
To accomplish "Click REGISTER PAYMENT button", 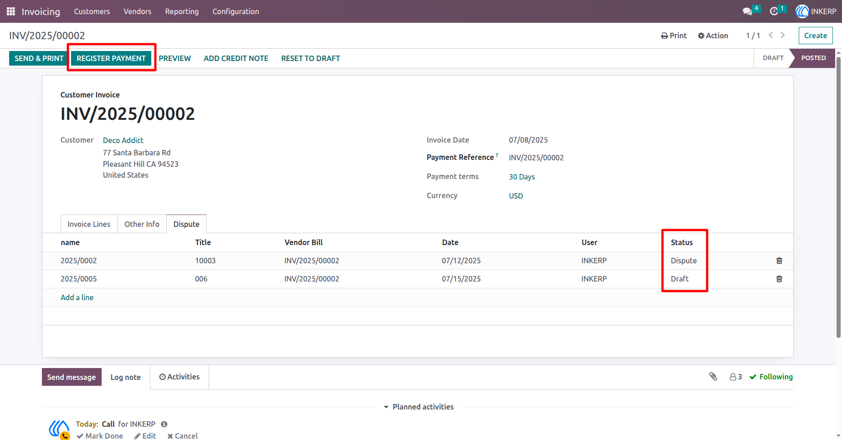I will 111,58.
